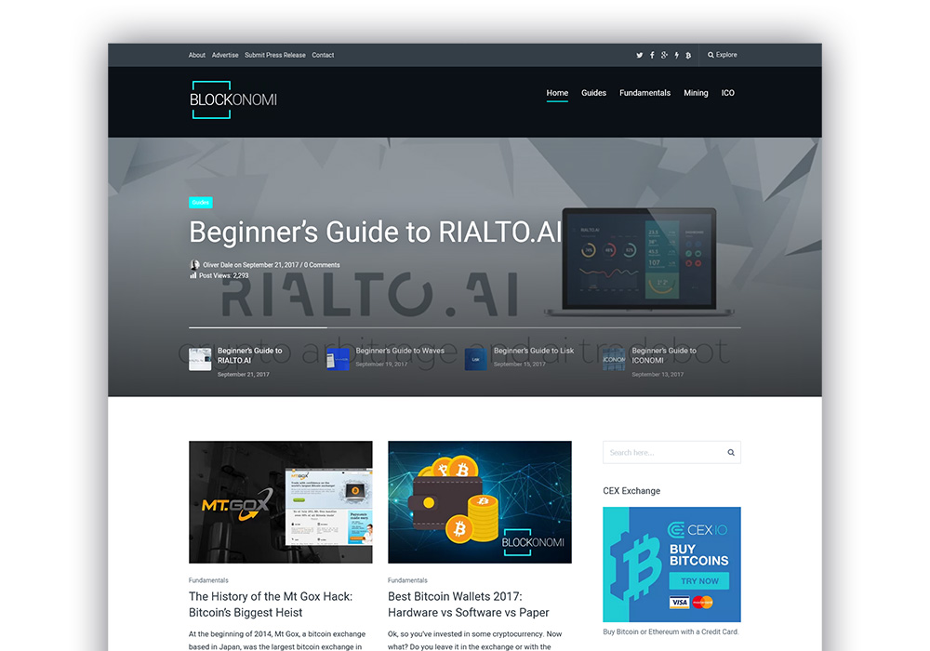Click Oliver Dale author avatar
This screenshot has width=930, height=651.
pos(194,264)
